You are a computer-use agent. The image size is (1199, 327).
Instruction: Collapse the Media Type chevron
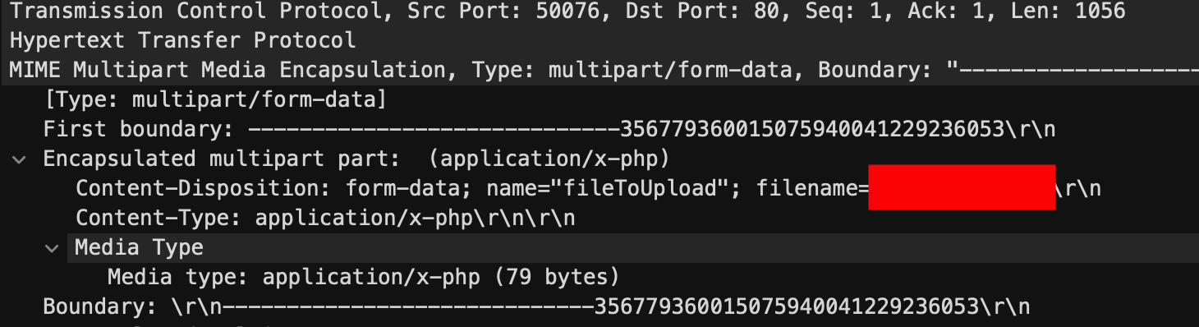click(x=52, y=247)
